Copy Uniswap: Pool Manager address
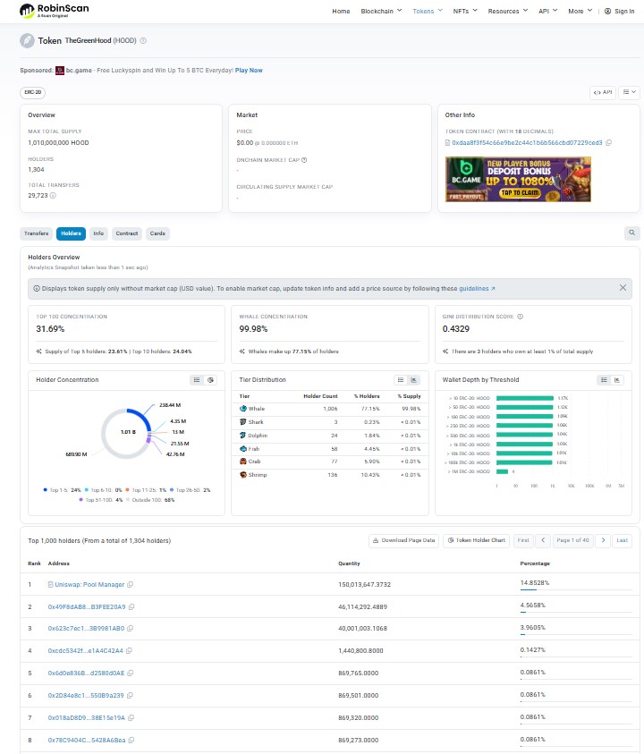 click(x=130, y=585)
